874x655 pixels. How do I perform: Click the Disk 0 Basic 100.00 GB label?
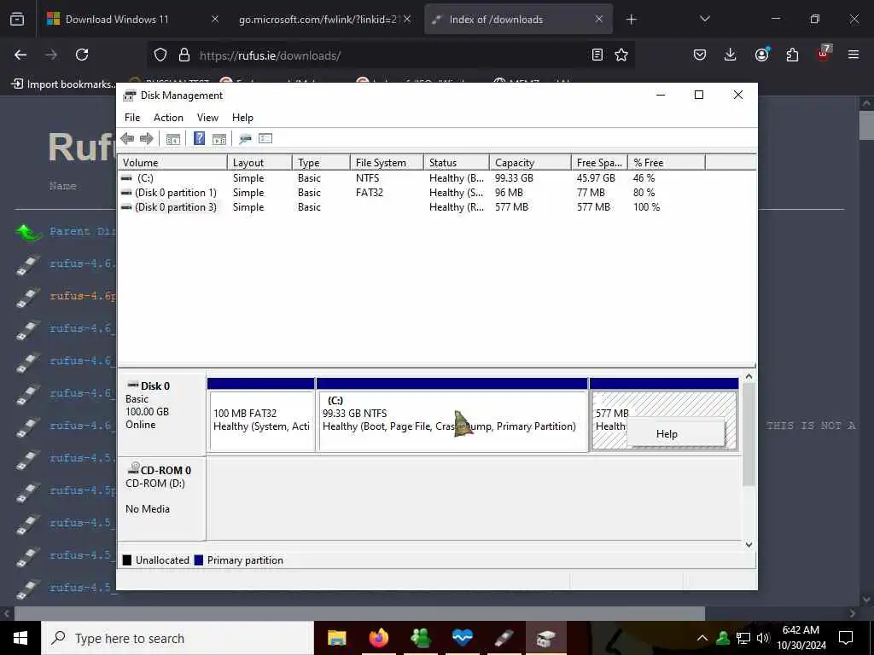pos(161,414)
